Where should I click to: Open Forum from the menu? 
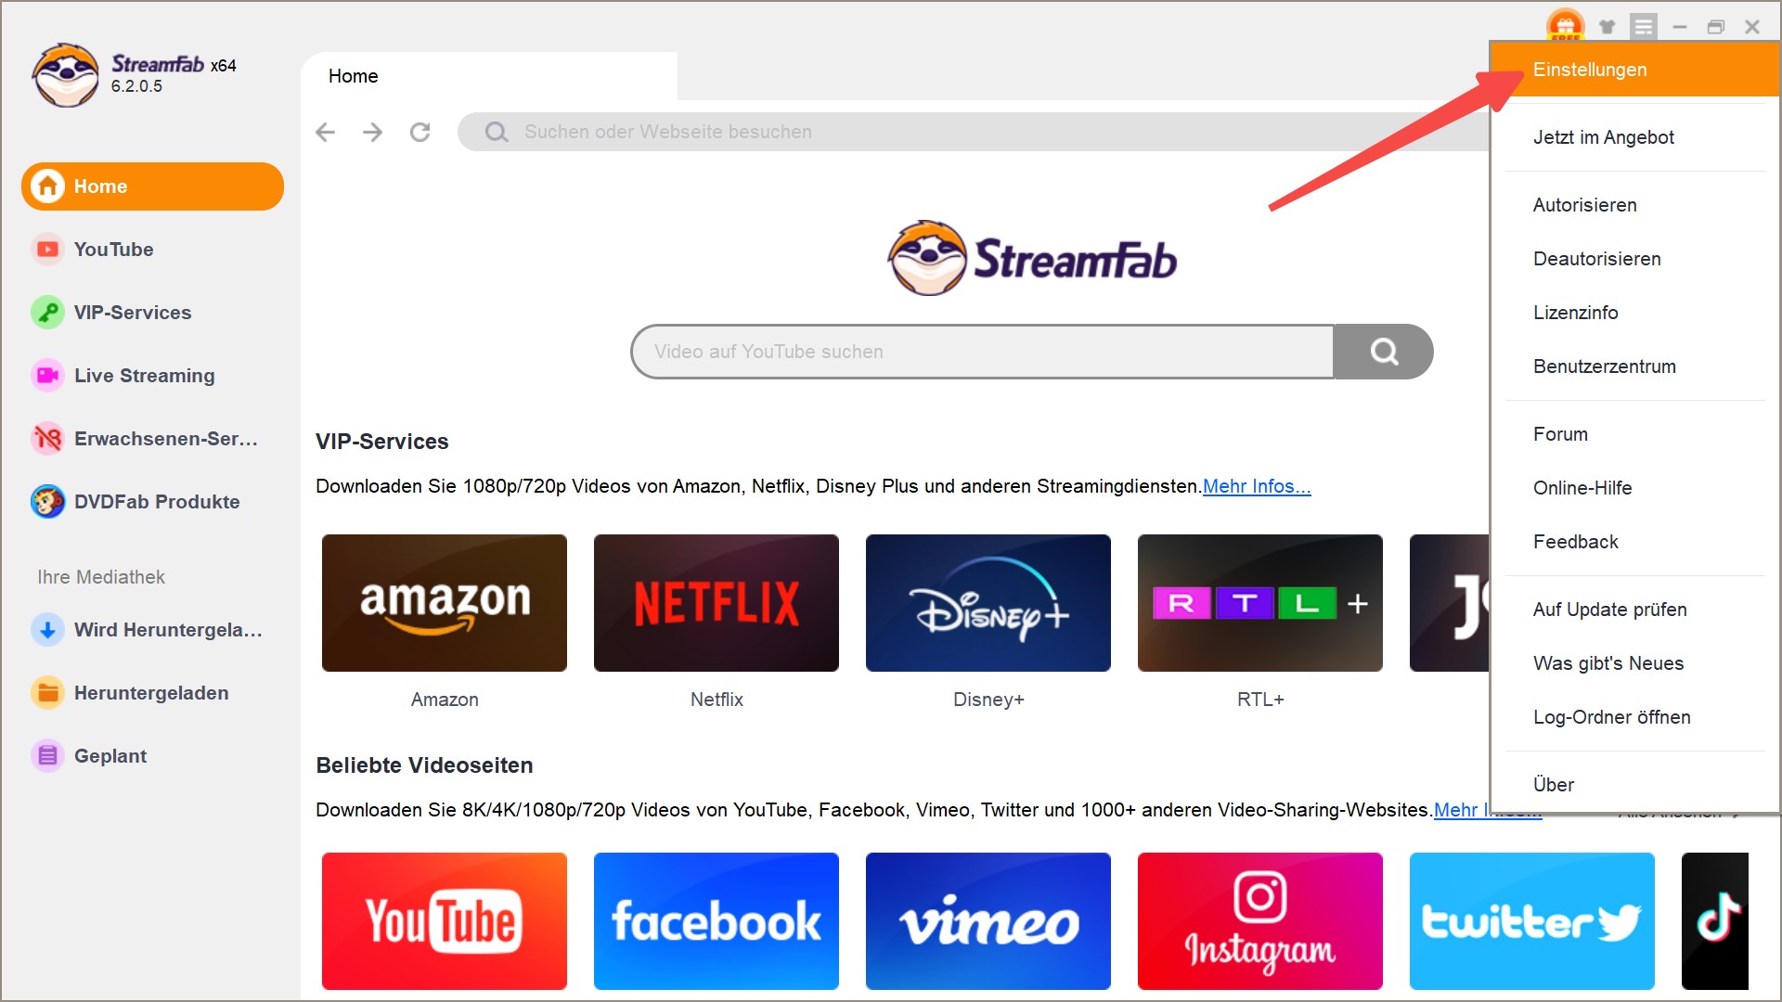point(1635,434)
